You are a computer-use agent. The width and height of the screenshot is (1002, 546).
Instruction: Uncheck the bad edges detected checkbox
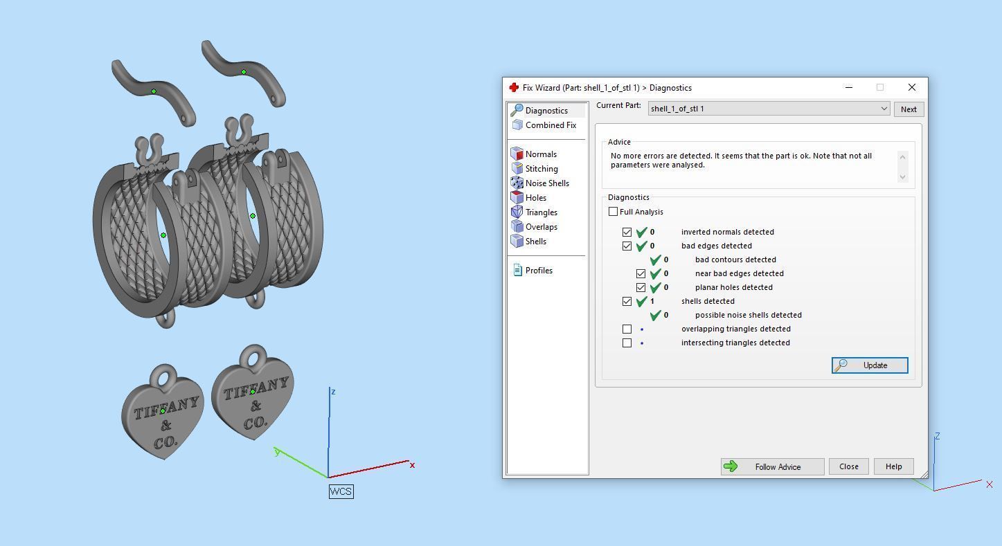tap(627, 246)
